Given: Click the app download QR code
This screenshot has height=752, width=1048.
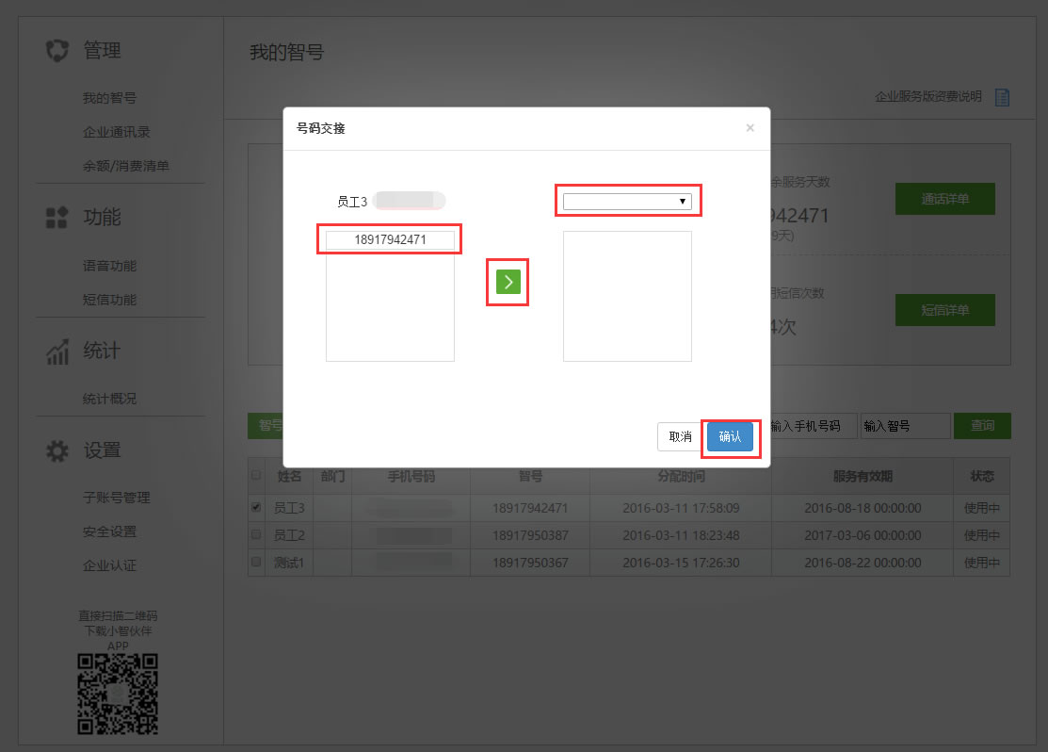Looking at the screenshot, I should 118,694.
